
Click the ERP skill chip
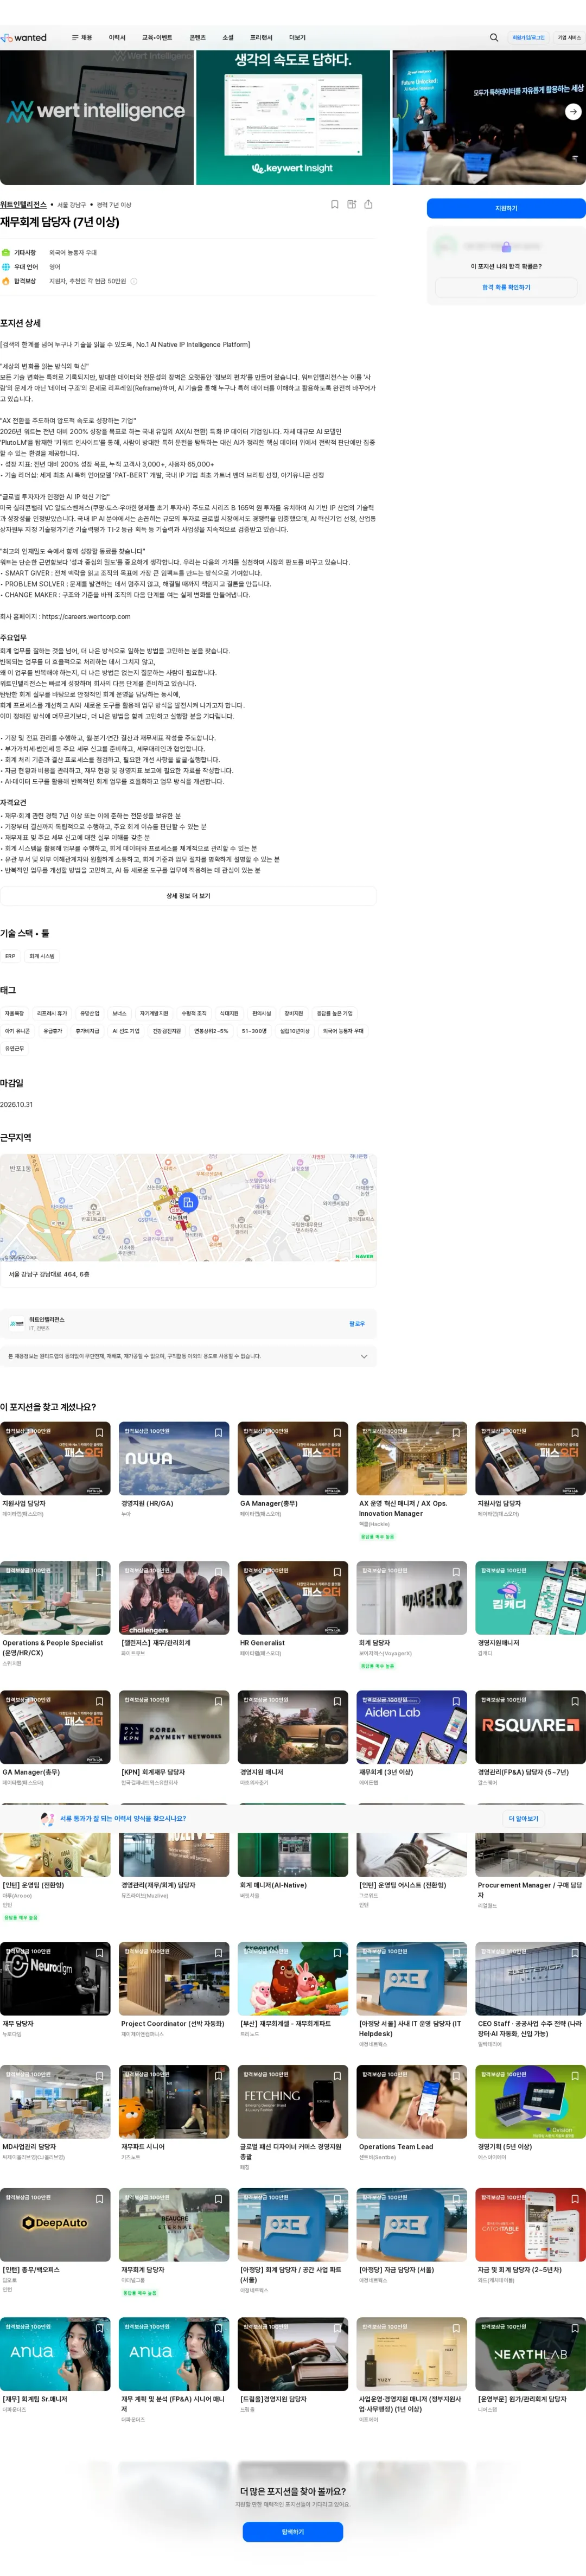[10, 956]
